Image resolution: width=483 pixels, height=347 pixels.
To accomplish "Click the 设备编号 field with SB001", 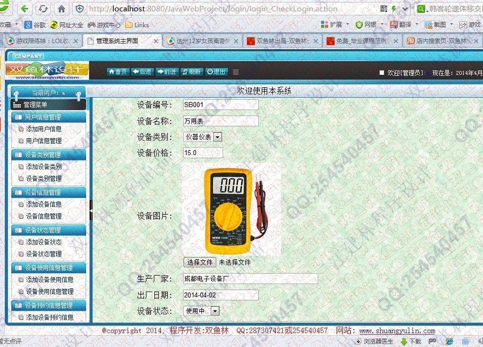I will [x=220, y=105].
